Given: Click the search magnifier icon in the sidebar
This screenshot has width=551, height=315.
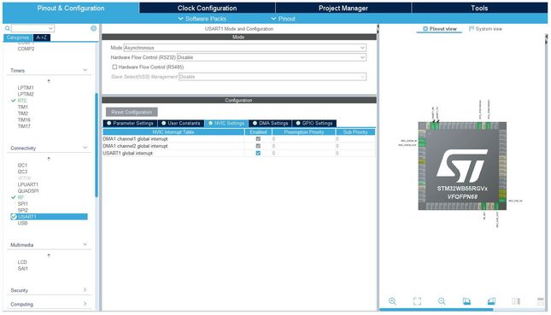Looking at the screenshot, I should click(7, 28).
